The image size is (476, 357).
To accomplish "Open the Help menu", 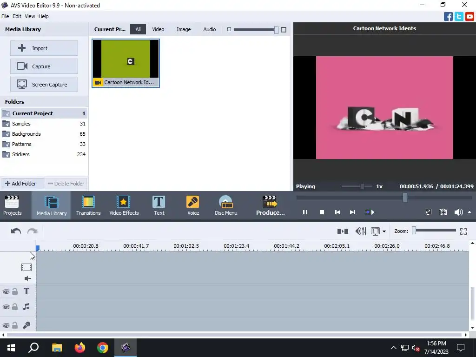I will (x=43, y=16).
